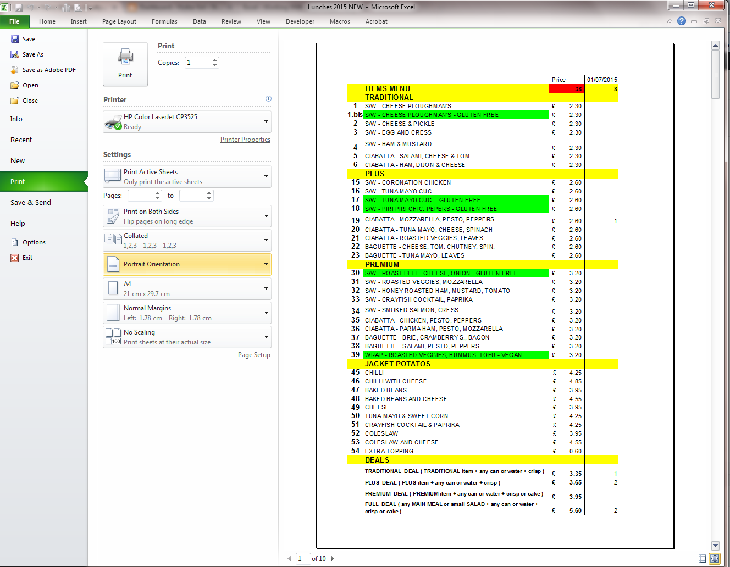Select Recent in Backstage menu
Screen dimensions: 730x567
tap(44, 140)
